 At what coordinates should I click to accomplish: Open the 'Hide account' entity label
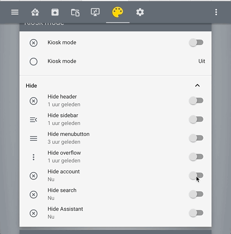[64, 172]
